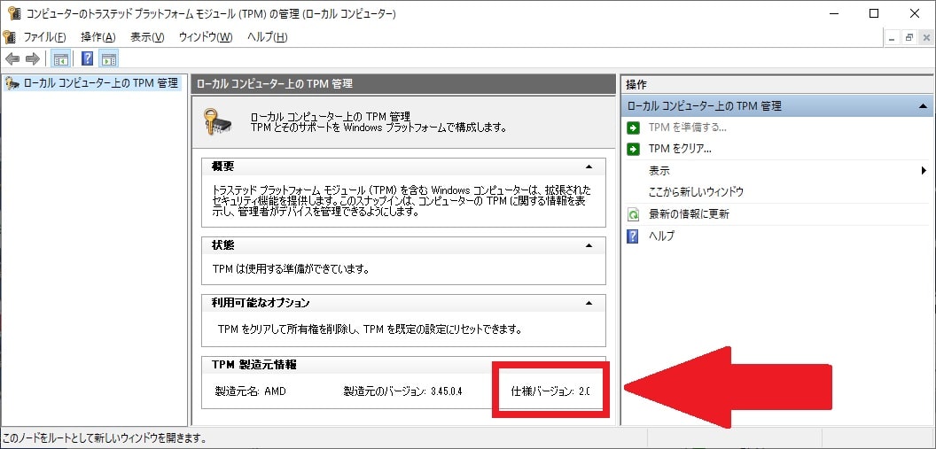Click the TPM 製造元情報 section header
Image resolution: width=936 pixels, height=449 pixels.
coord(253,364)
